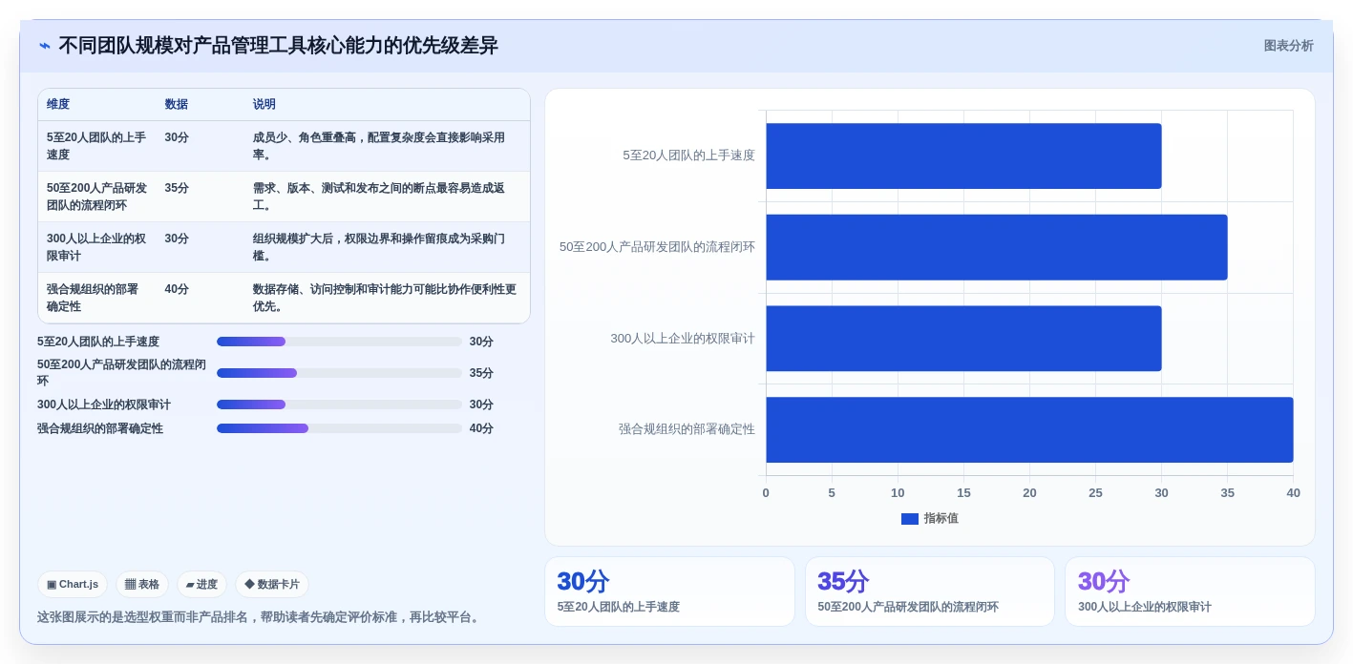The image size is (1353, 664).
Task: Open the 30分 card for 5至20人团队的上手速度
Action: tap(669, 591)
